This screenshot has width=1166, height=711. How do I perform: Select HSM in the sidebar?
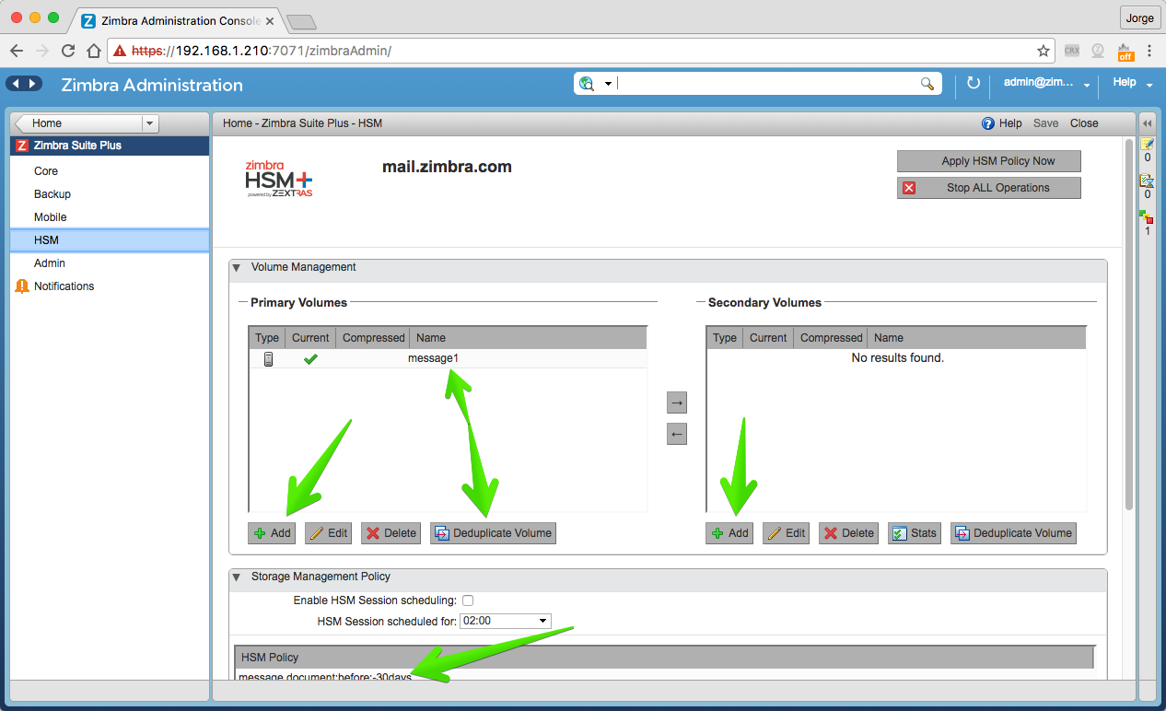point(110,240)
